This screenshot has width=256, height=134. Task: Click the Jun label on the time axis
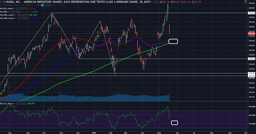click(177, 133)
